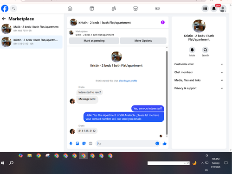Open taskbar address dropdown arrow
232x174 pixels.
pyautogui.click(x=185, y=163)
